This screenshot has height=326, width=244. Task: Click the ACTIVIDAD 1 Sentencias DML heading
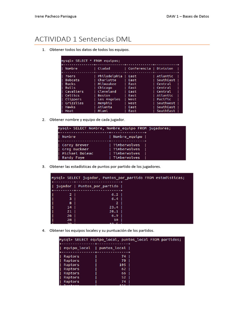click(83, 39)
